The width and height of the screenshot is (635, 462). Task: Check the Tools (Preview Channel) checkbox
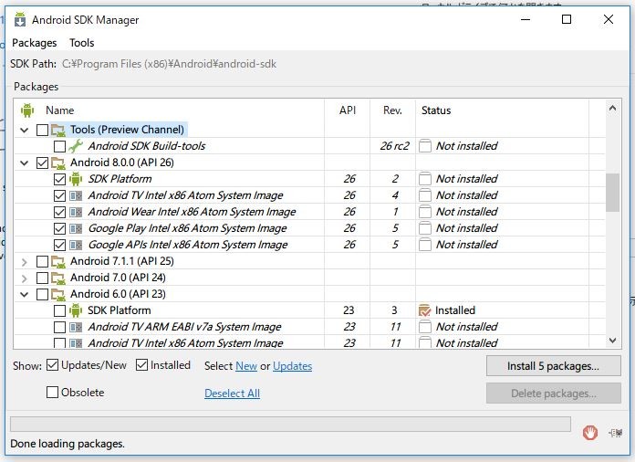pos(42,130)
